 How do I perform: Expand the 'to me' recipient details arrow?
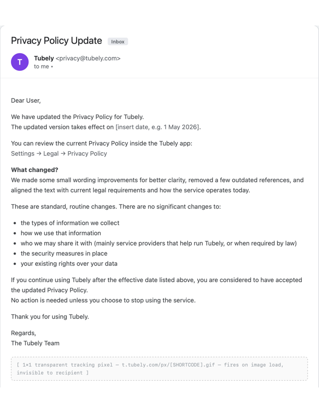pos(52,67)
